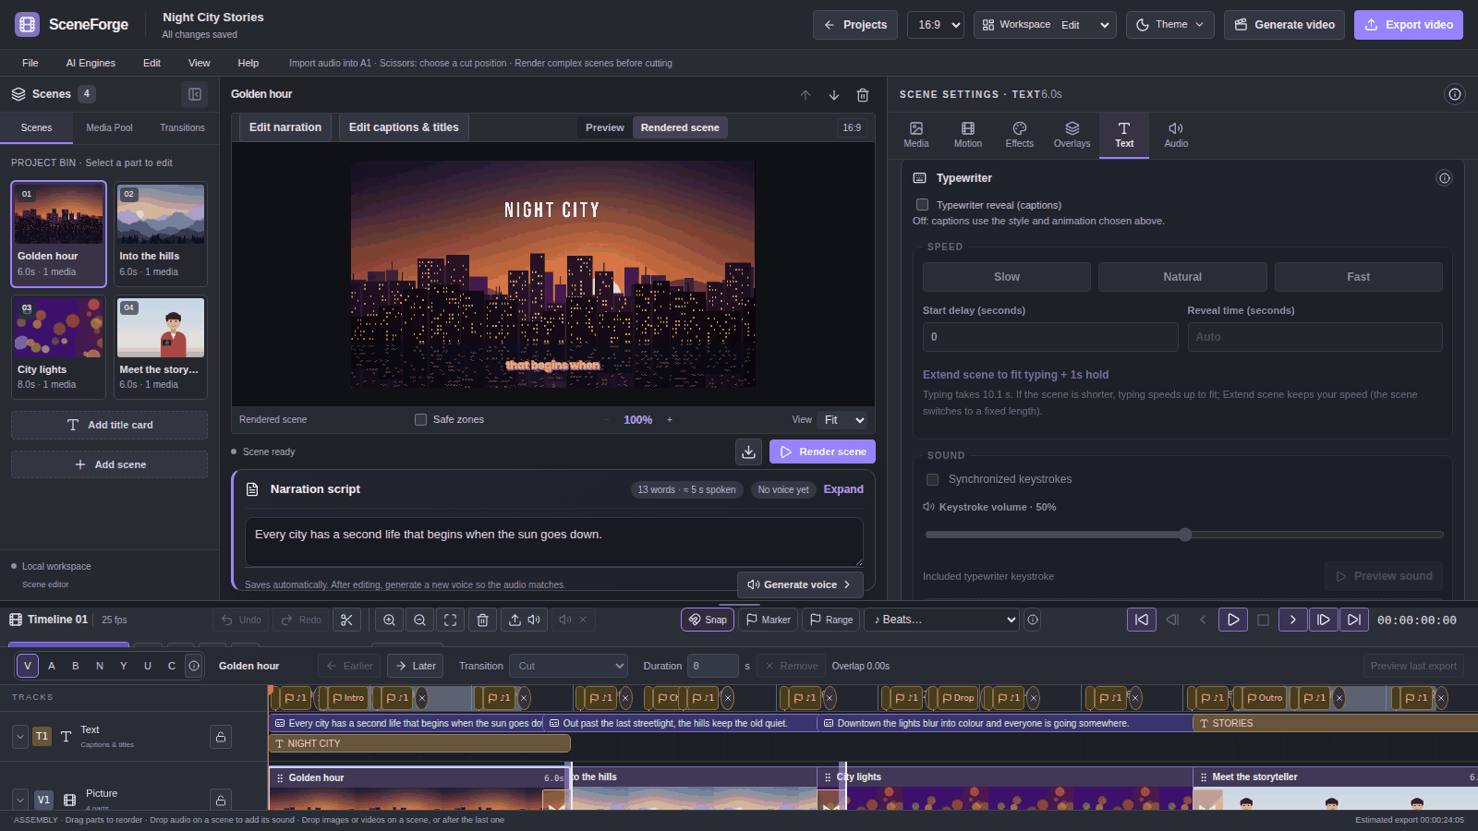This screenshot has height=831, width=1478.
Task: Click the Intro beat marker on the timeline
Action: click(348, 698)
